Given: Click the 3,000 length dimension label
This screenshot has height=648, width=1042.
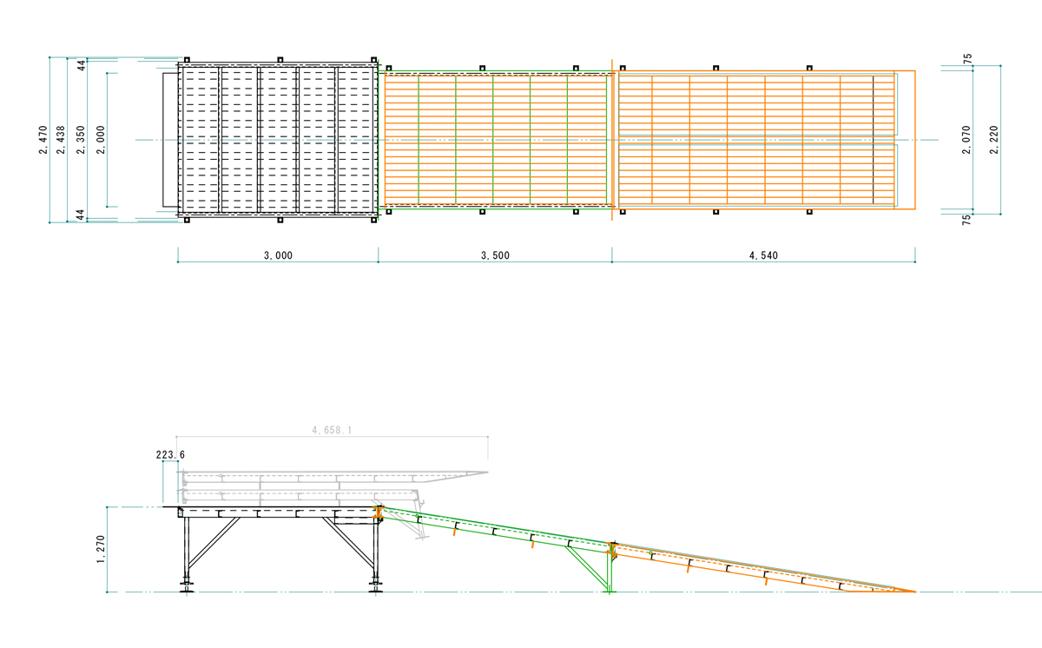Looking at the screenshot, I should [x=278, y=255].
